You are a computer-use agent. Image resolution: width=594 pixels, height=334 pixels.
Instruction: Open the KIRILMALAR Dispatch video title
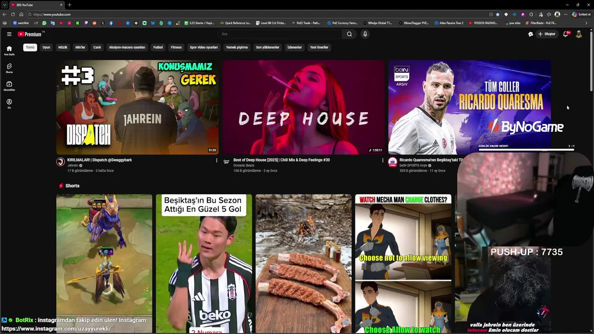(x=99, y=160)
